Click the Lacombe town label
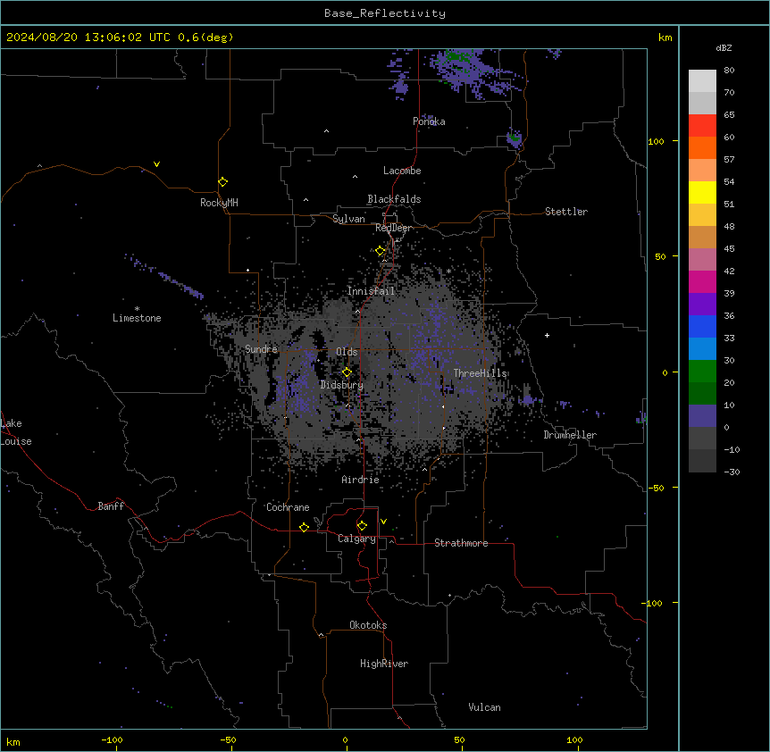770x752 pixels. (x=402, y=171)
